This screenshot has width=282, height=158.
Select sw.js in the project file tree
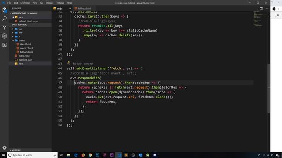point(21,64)
